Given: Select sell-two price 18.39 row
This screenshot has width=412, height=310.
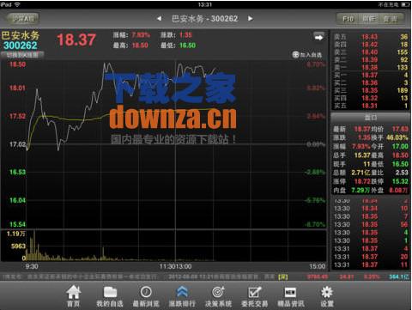Looking at the screenshot, I should [x=371, y=60].
